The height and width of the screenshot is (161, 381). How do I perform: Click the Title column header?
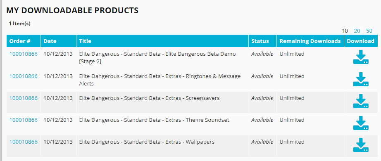162,41
